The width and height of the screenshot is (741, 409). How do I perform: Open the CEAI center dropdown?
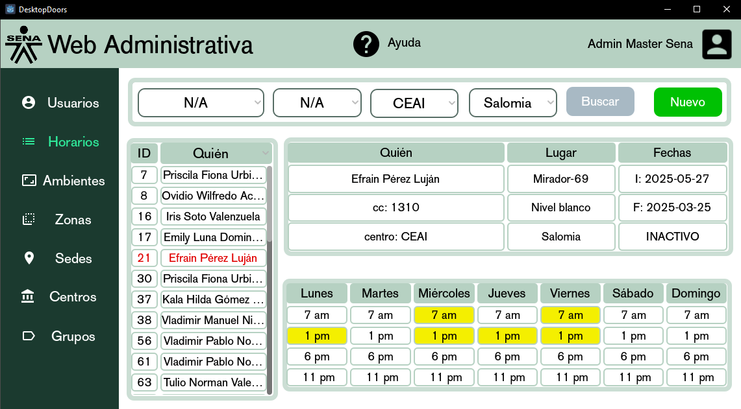[x=414, y=103]
